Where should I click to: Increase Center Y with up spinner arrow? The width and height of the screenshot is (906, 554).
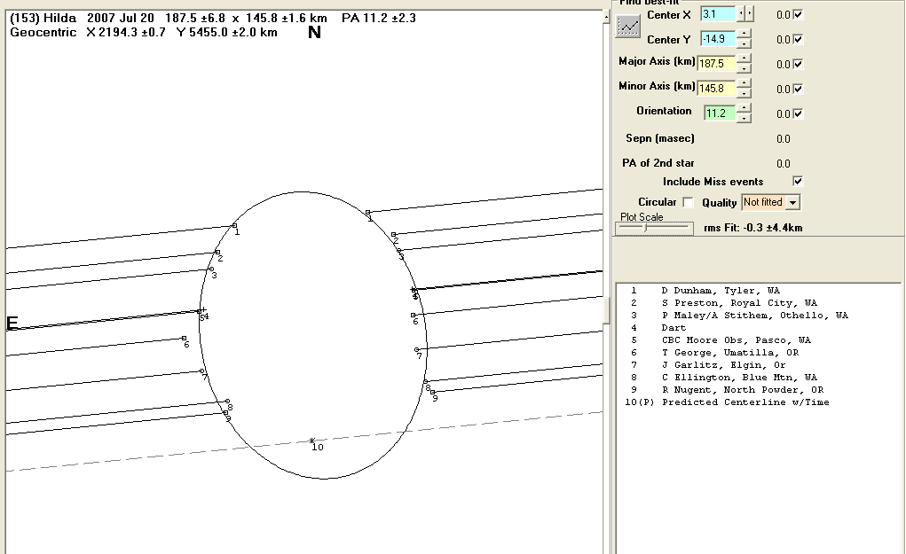[744, 34]
